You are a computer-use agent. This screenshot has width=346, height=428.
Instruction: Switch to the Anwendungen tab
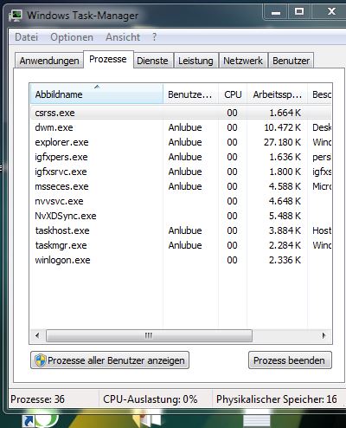(x=49, y=61)
